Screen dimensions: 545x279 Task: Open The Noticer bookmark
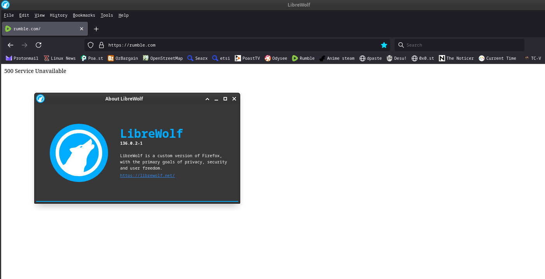point(456,58)
